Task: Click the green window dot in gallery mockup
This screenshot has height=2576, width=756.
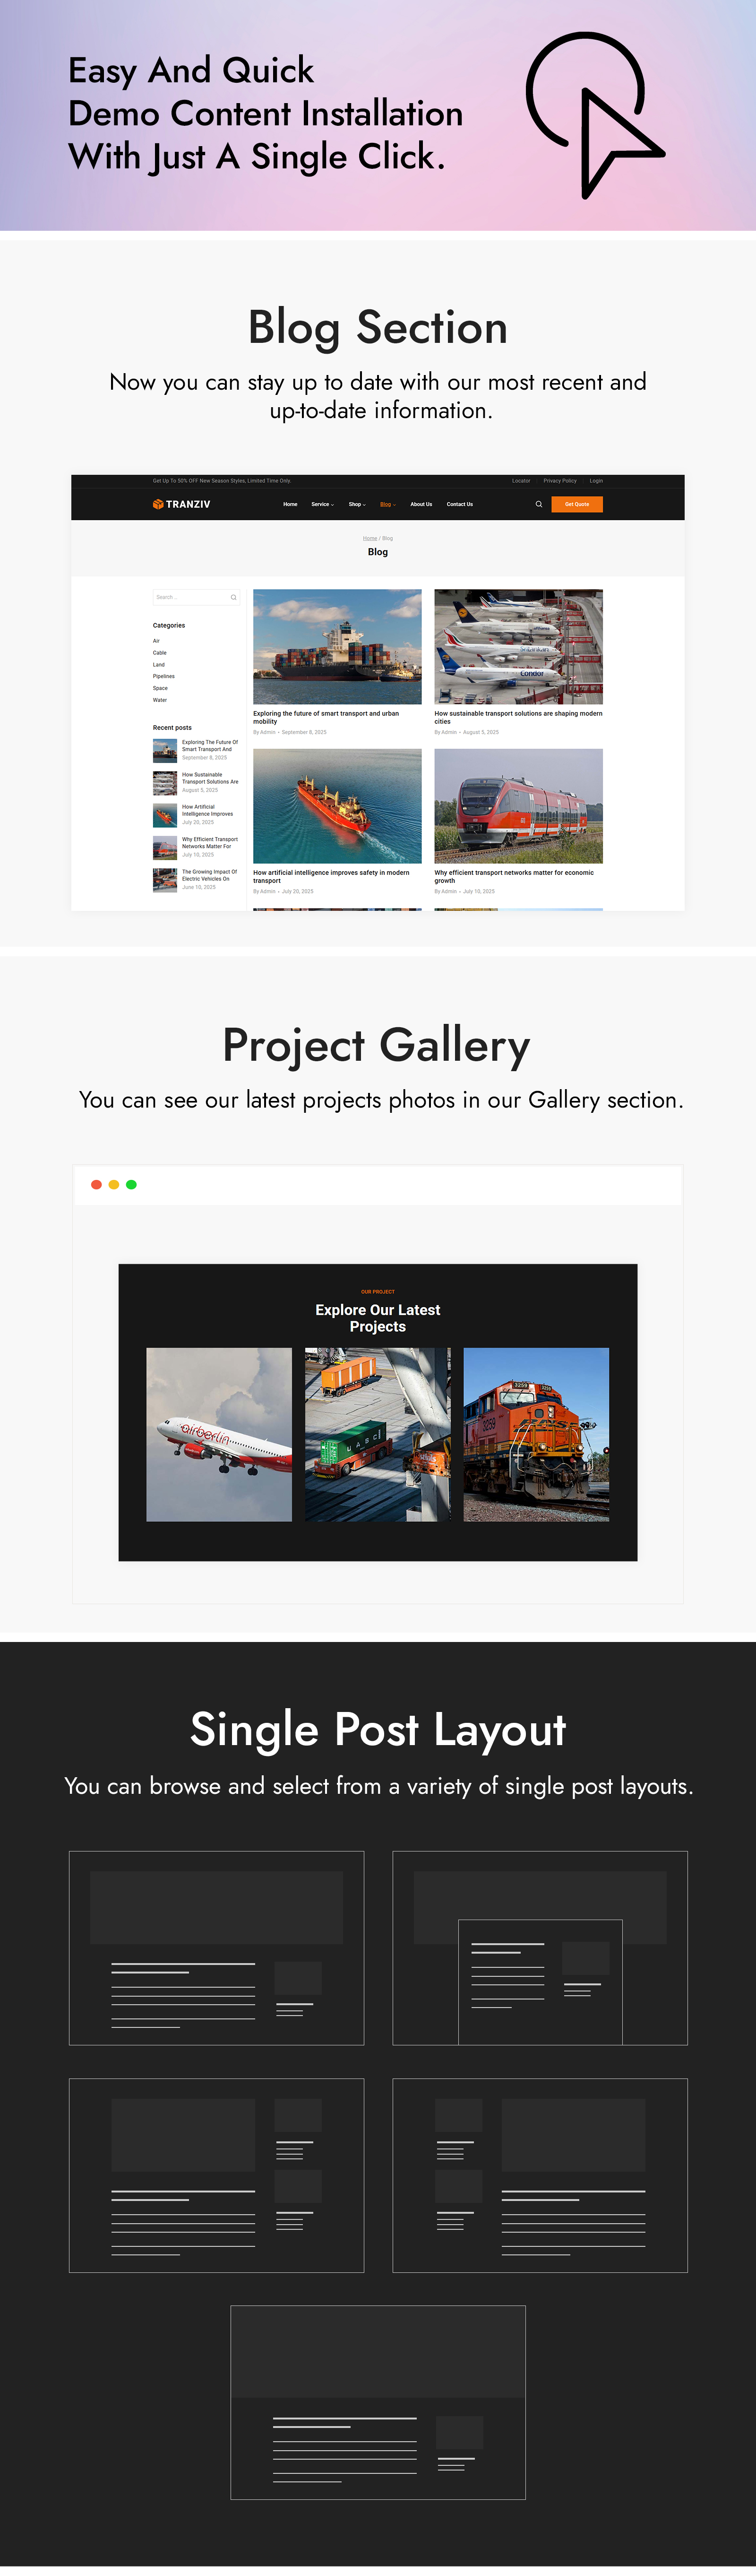Action: coord(131,1184)
